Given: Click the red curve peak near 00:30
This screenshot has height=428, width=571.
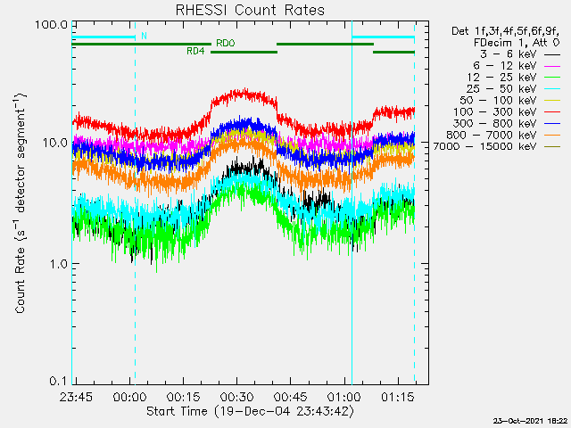Looking at the screenshot, I should click(244, 94).
